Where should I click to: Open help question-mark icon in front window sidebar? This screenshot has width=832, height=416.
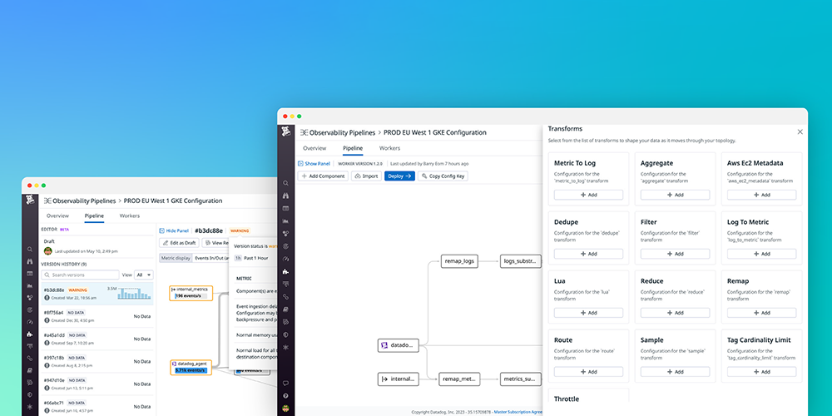(285, 396)
